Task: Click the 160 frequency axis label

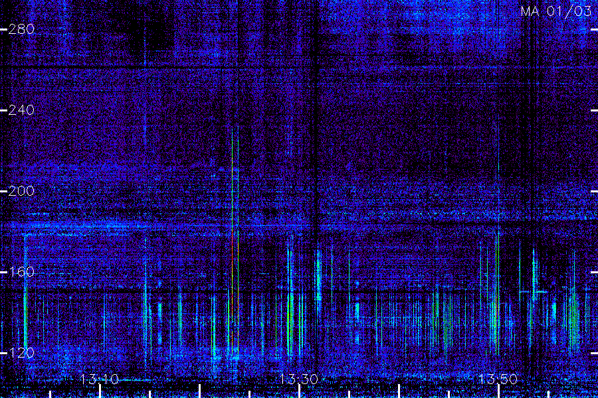Action: pos(21,272)
